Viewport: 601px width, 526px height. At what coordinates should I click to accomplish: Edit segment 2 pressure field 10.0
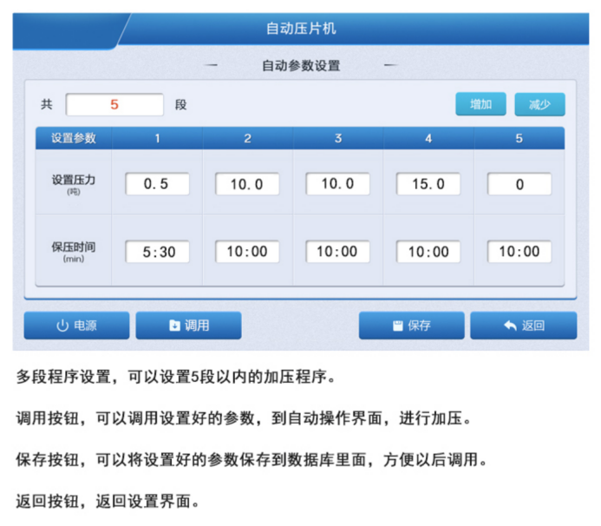tap(247, 185)
